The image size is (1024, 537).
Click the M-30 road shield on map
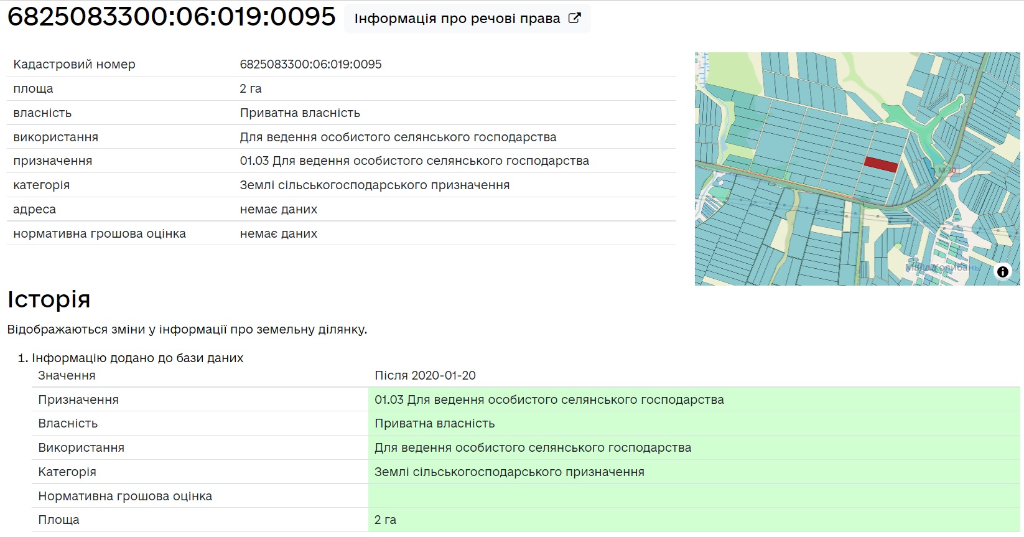947,170
